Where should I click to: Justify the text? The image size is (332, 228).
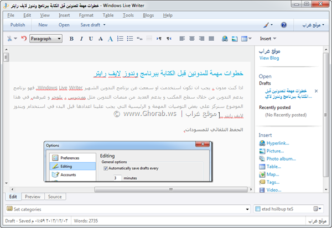(211, 39)
